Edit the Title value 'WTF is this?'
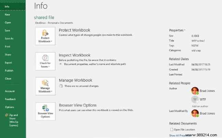222x138 pixels. (198, 41)
